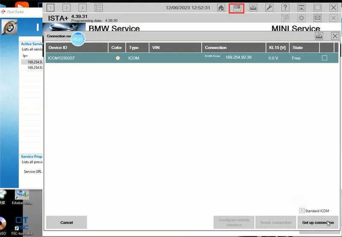Select the highlighted 169.254 address in iTool Radar
The image size is (342, 237).
(35, 62)
